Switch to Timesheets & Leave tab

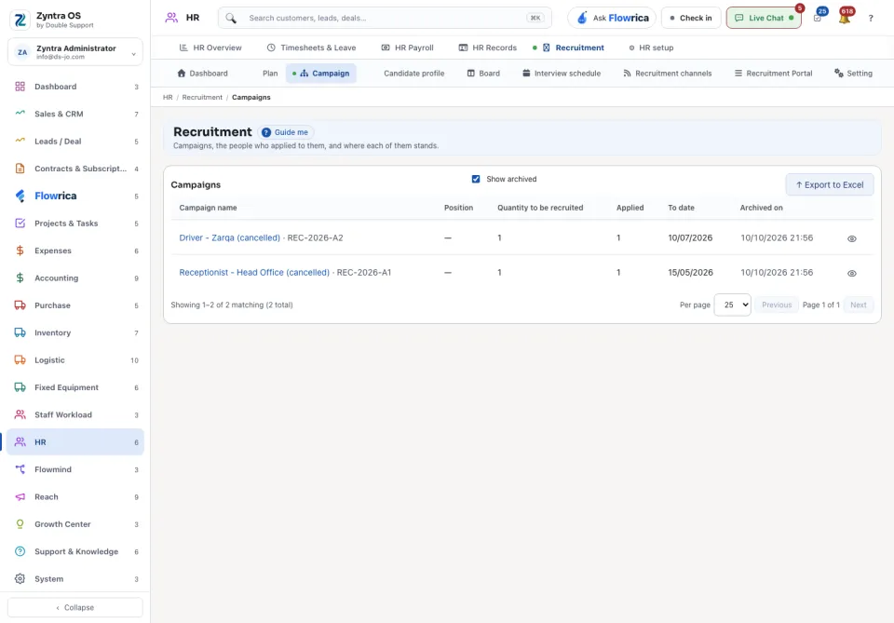click(x=311, y=47)
